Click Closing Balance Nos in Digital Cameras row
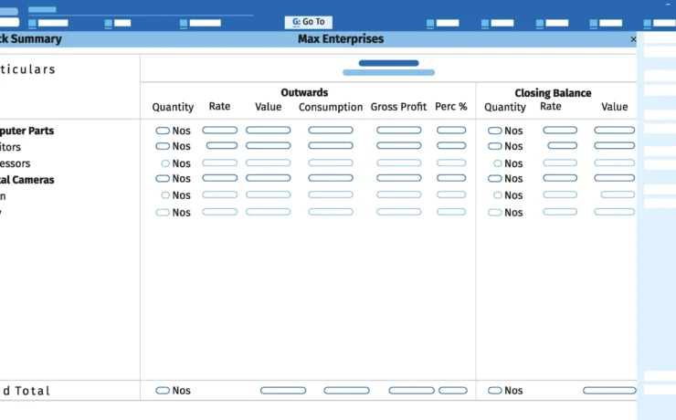Viewport: 676px width, 420px height. coord(513,178)
